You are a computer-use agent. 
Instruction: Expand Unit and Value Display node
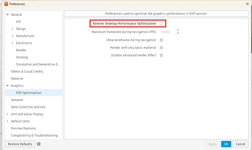pos(7,114)
